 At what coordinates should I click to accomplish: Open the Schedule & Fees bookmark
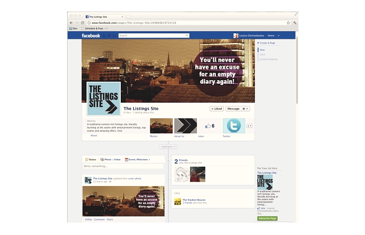click(x=94, y=29)
